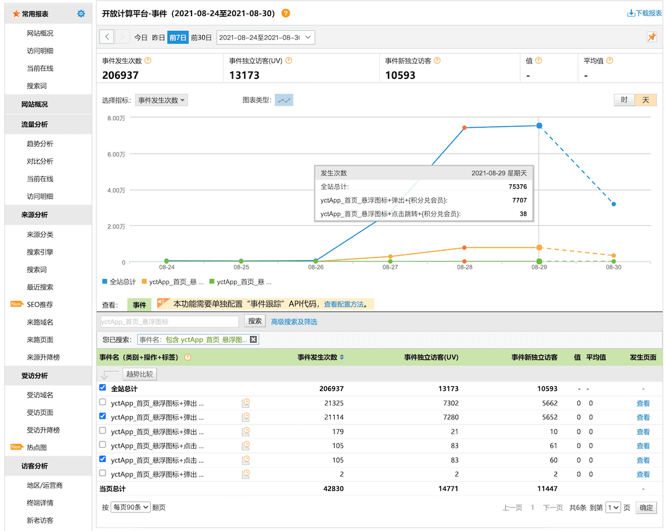Image resolution: width=667 pixels, height=531 pixels.
Task: Click the 趋势比较 button
Action: pyautogui.click(x=140, y=374)
